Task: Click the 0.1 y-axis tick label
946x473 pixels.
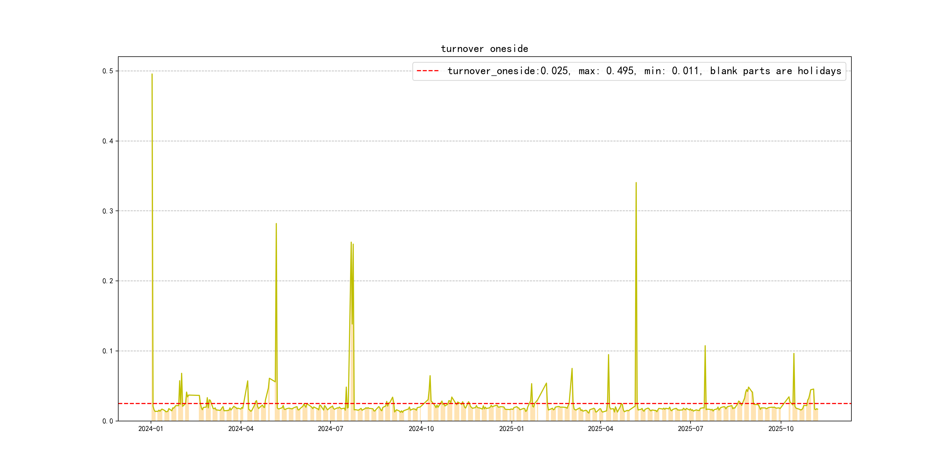Action: click(x=107, y=351)
